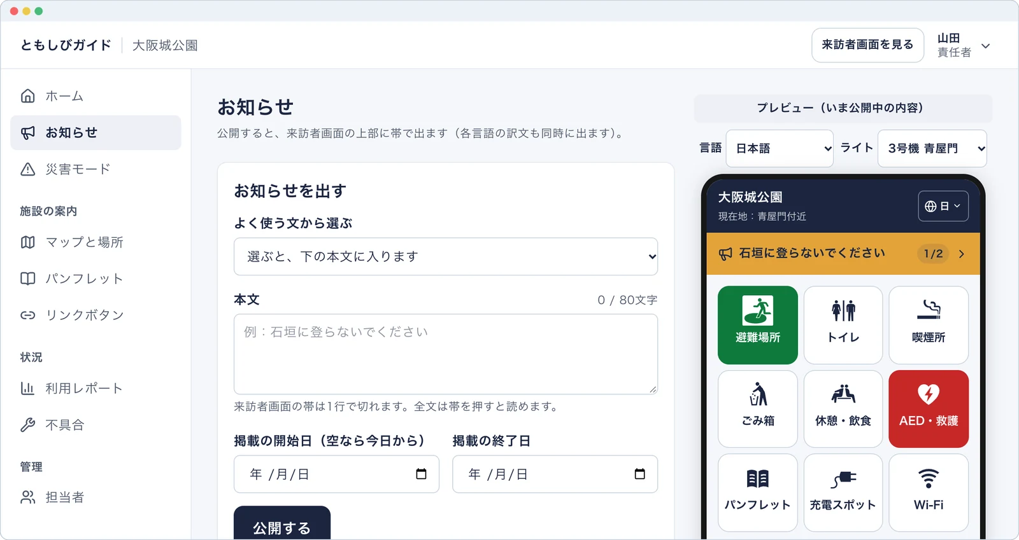
Task: Click the 掲載の開始日 date field
Action: [336, 474]
